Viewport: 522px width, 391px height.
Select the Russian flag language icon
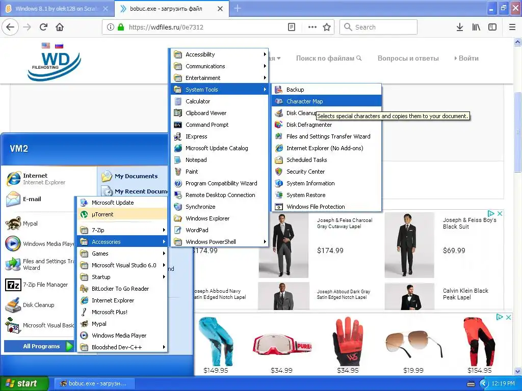point(59,46)
